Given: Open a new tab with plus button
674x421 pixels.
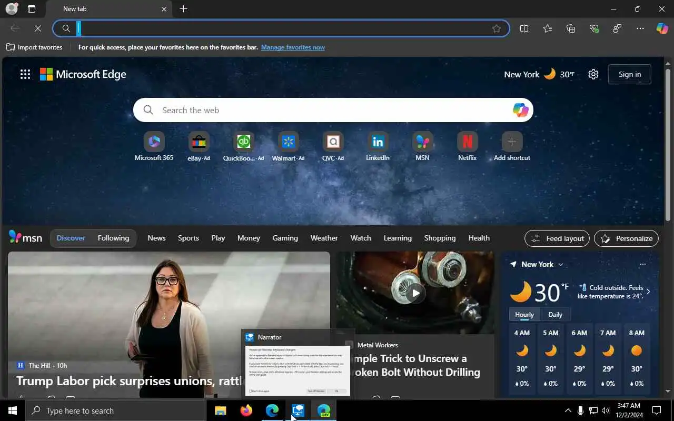Looking at the screenshot, I should click(x=183, y=9).
